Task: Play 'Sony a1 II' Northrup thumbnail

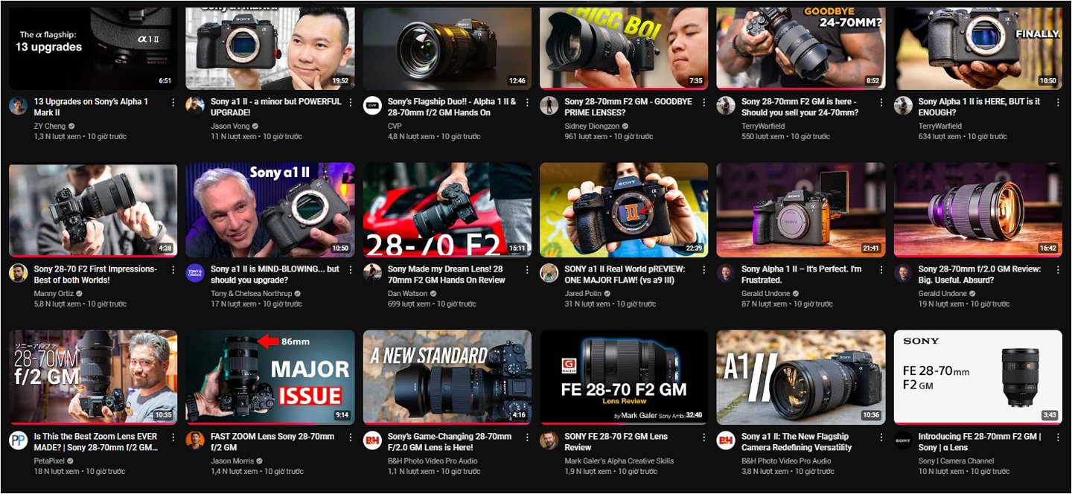Action: [x=270, y=210]
